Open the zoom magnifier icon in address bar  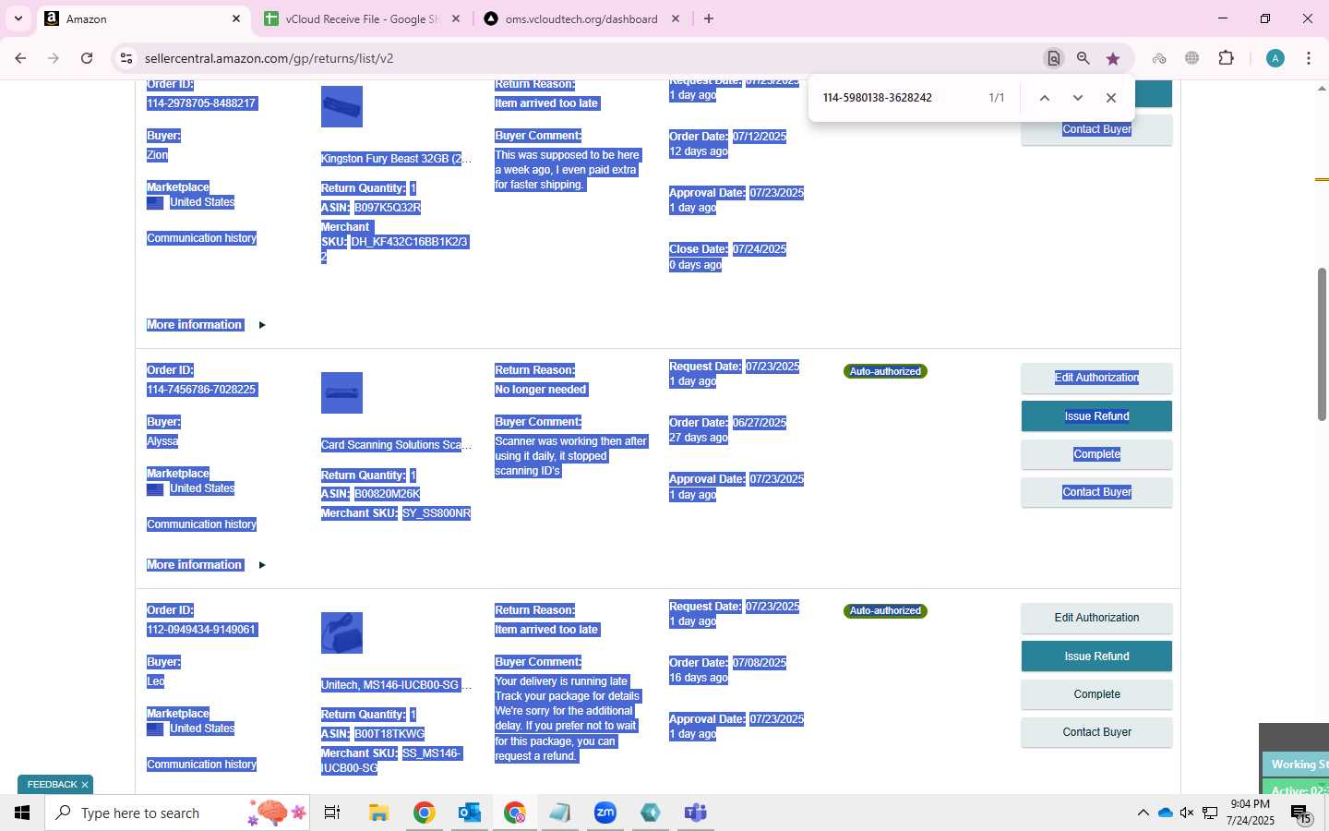point(1084,58)
